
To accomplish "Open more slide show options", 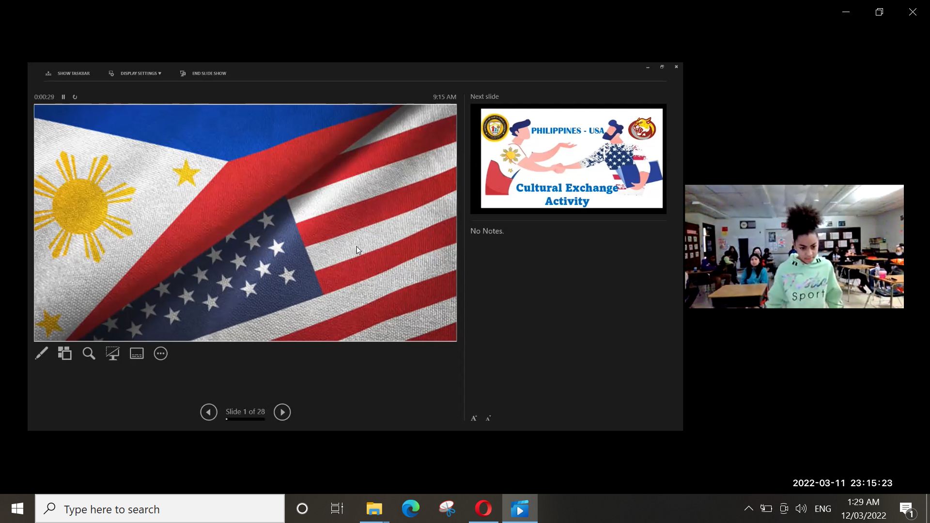I will point(161,354).
